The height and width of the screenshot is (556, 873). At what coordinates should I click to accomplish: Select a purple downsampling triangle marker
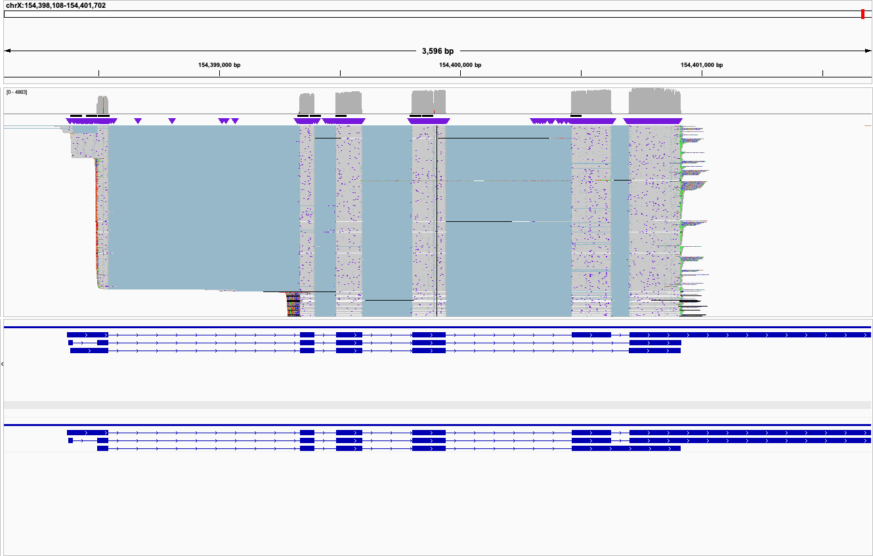tap(138, 121)
